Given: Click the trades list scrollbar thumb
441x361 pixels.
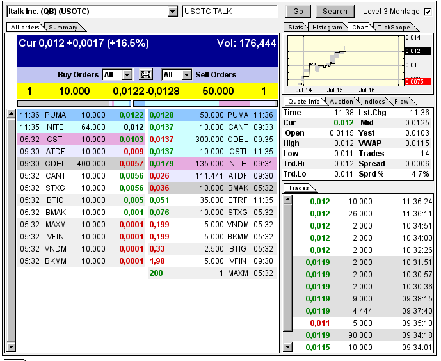Looking at the screenshot, I should (287, 268).
